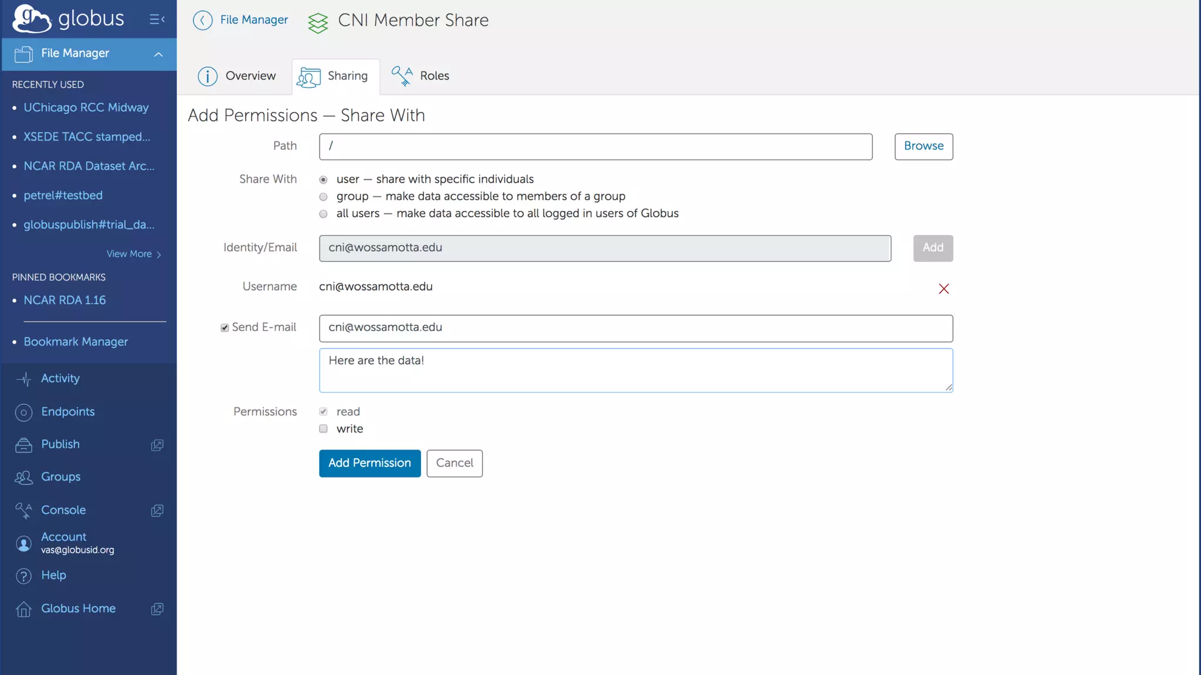Remove username with the red X

point(944,289)
